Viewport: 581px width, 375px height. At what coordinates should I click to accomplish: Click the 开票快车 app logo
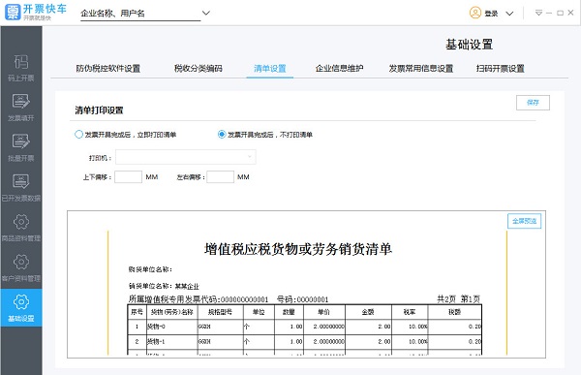tap(36, 13)
